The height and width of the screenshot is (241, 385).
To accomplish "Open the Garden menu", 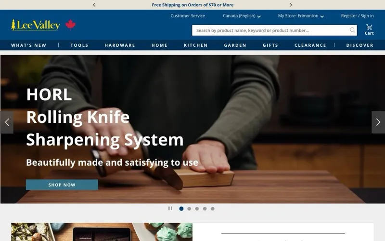I will tap(235, 45).
